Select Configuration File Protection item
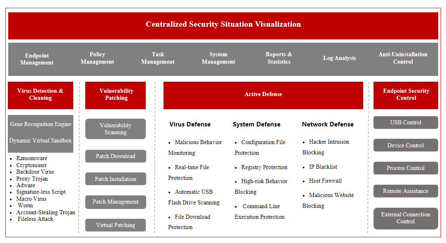 (x=260, y=147)
